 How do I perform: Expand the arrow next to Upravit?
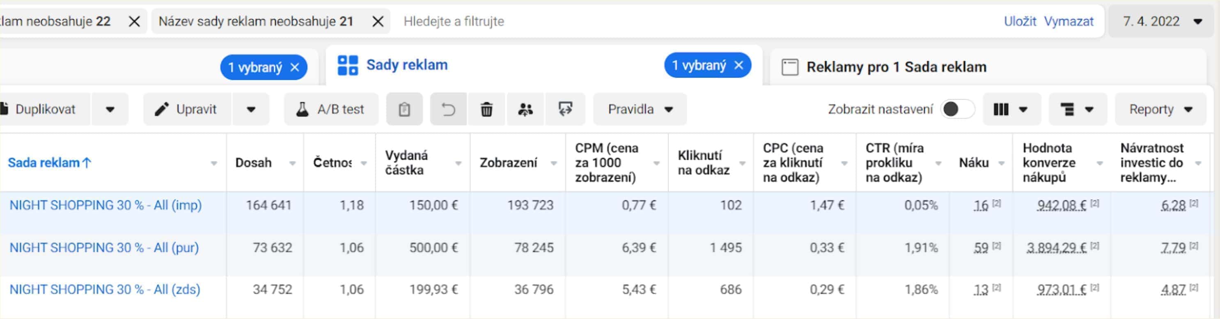pyautogui.click(x=251, y=109)
